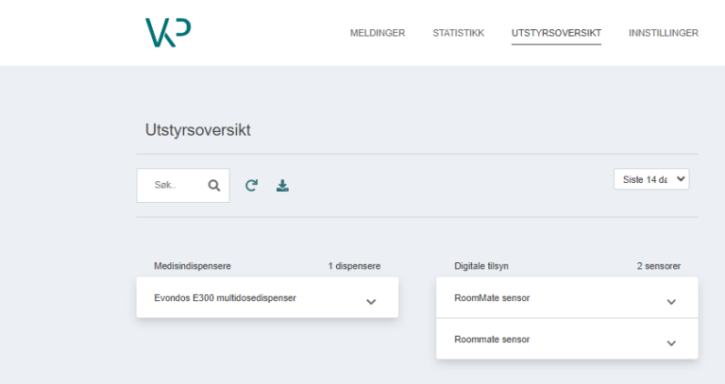Open the Siste 14 dager period dropdown
Screen dimensions: 725x384
(651, 179)
